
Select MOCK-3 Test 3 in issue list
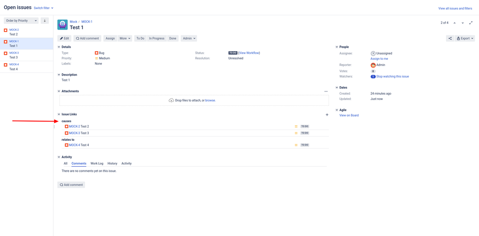click(x=26, y=55)
